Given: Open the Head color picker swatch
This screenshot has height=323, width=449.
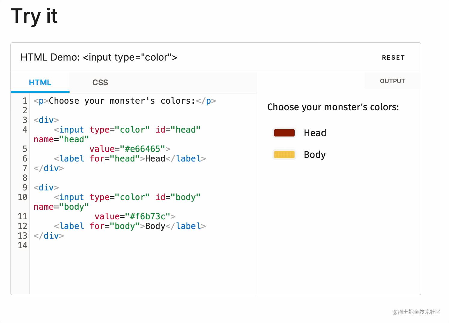Looking at the screenshot, I should tap(284, 133).
